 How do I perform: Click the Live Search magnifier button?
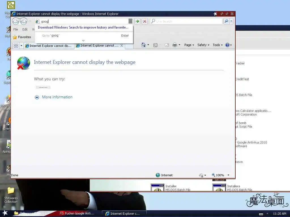[226, 21]
